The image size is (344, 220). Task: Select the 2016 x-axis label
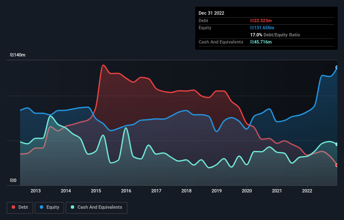point(126,191)
